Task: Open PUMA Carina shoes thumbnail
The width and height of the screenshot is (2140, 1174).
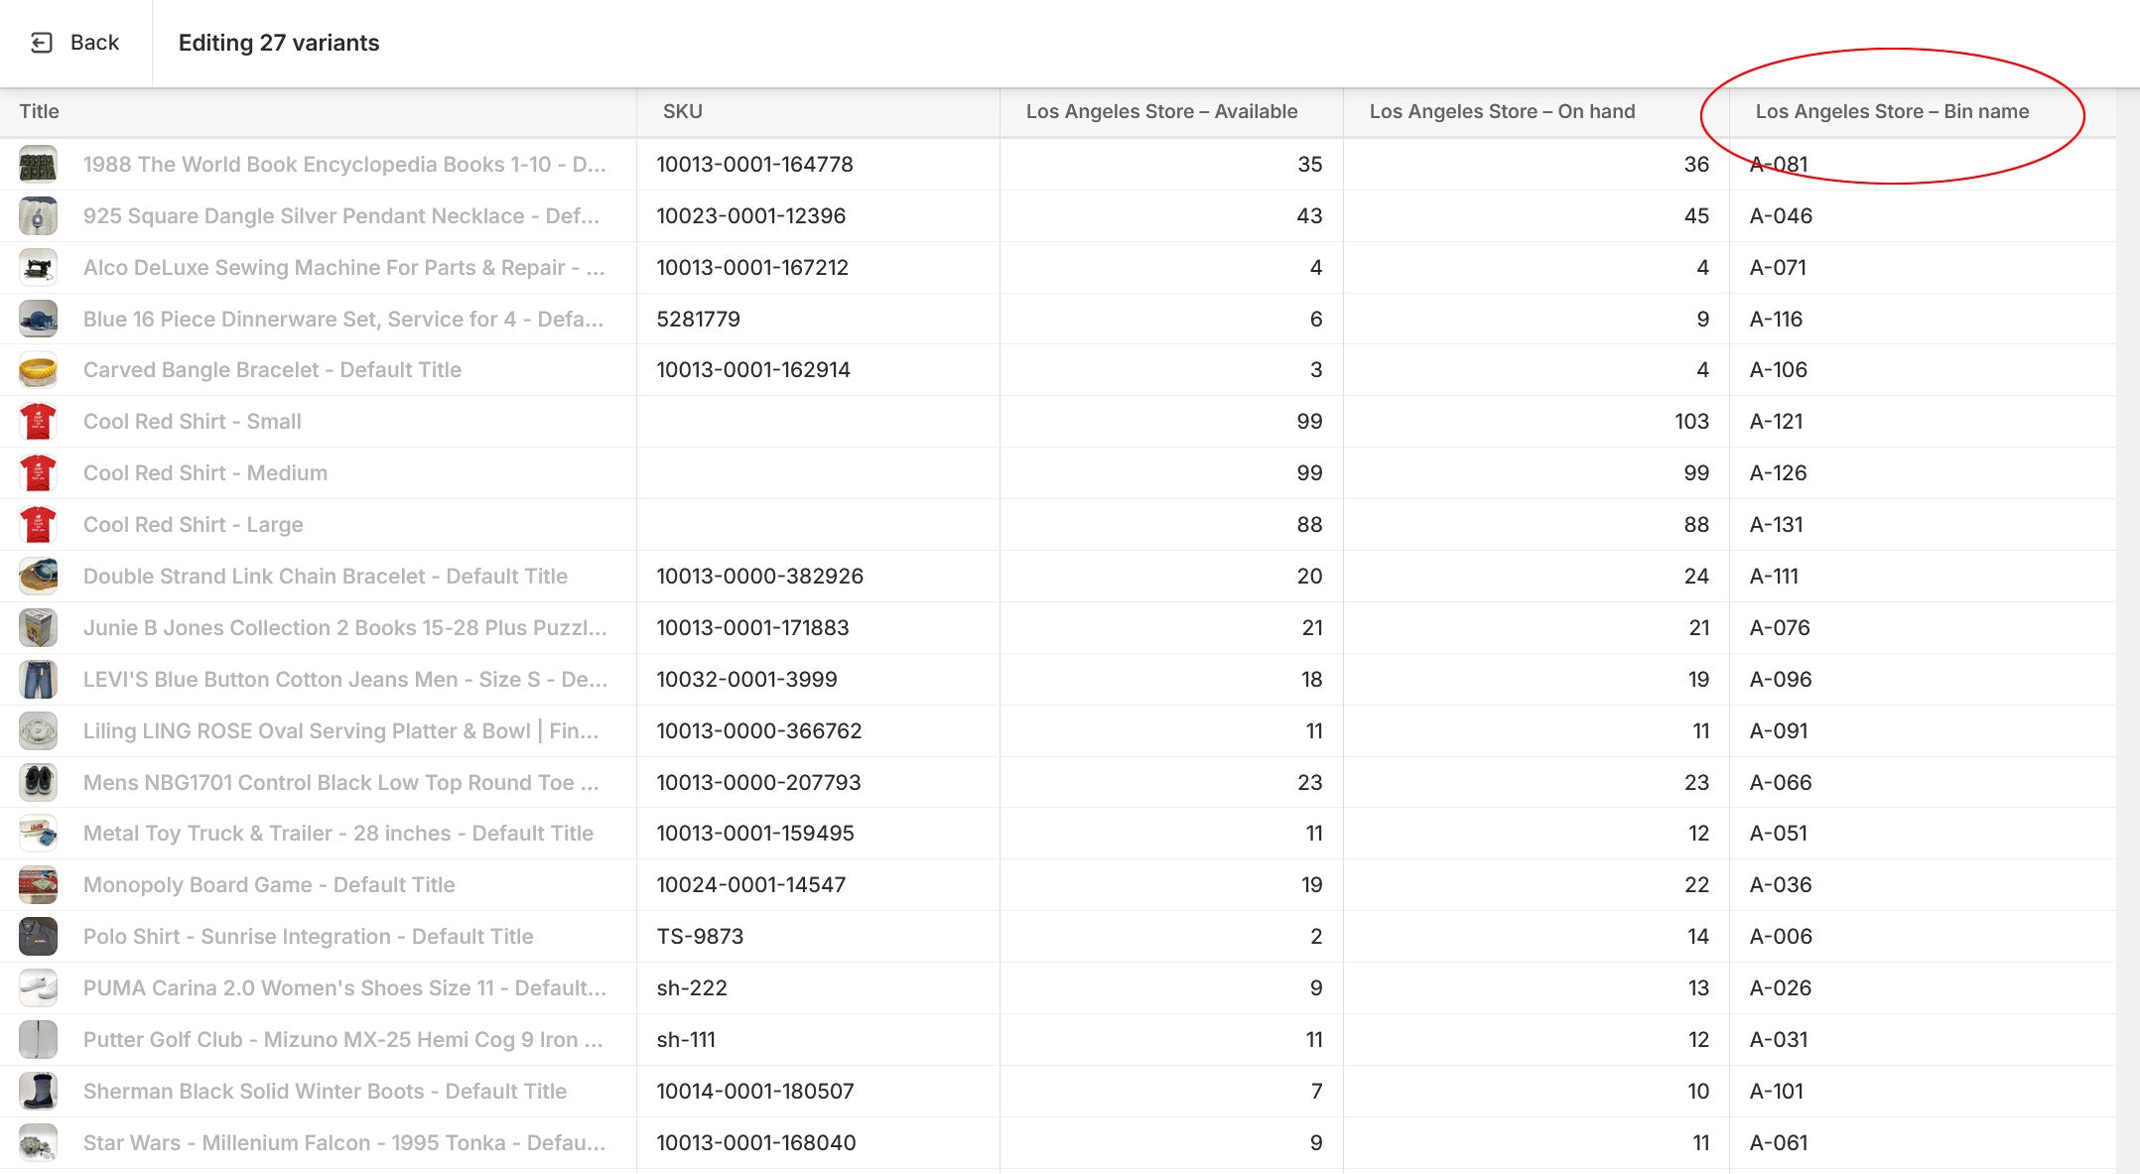Action: click(x=38, y=988)
